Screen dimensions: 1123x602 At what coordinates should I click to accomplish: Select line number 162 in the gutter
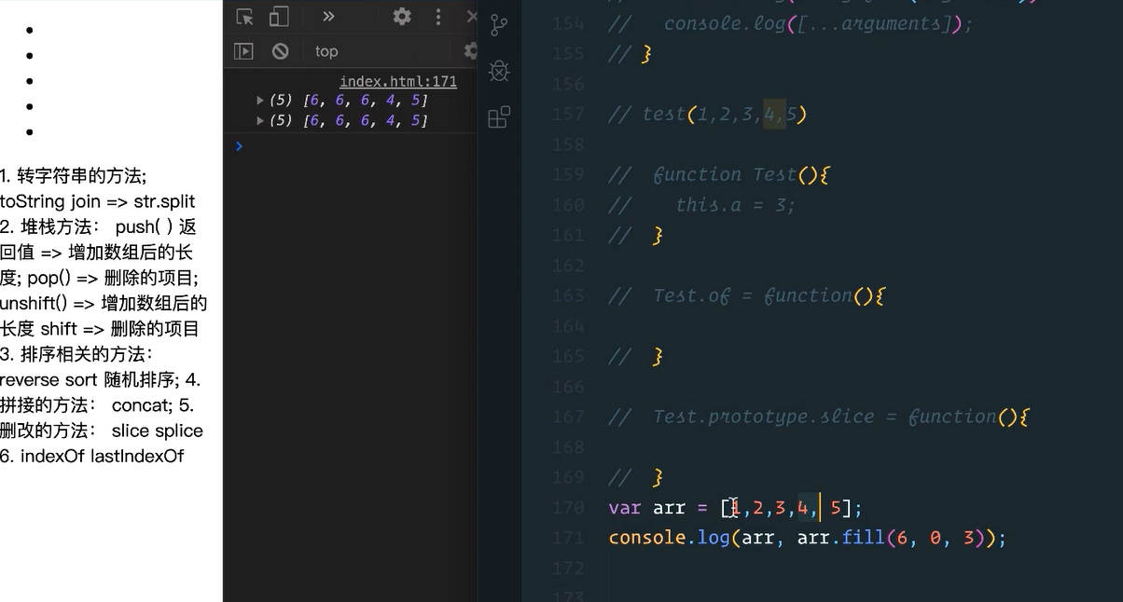pos(568,265)
